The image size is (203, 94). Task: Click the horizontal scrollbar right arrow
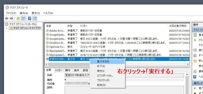[188, 64]
